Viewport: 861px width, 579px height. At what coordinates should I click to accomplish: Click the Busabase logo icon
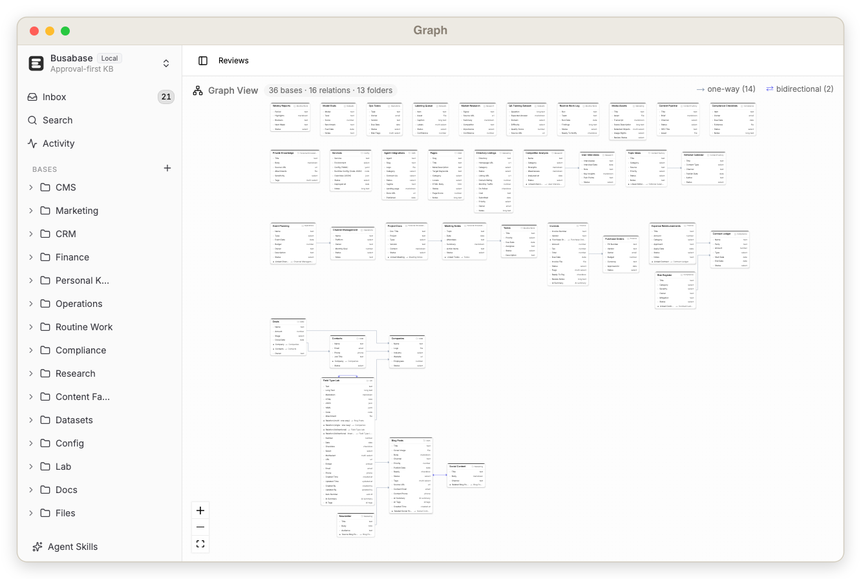point(36,63)
